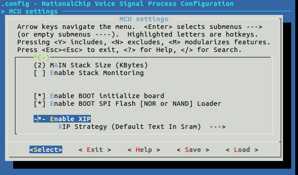Click the -*- marker beside Enable XIP
Image resolution: width=298 pixels, height=175 pixels.
click(40, 119)
